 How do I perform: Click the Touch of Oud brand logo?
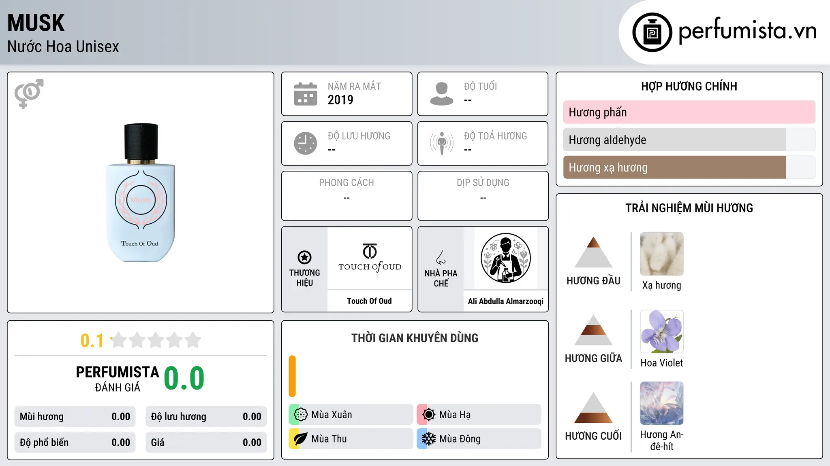coord(370,258)
